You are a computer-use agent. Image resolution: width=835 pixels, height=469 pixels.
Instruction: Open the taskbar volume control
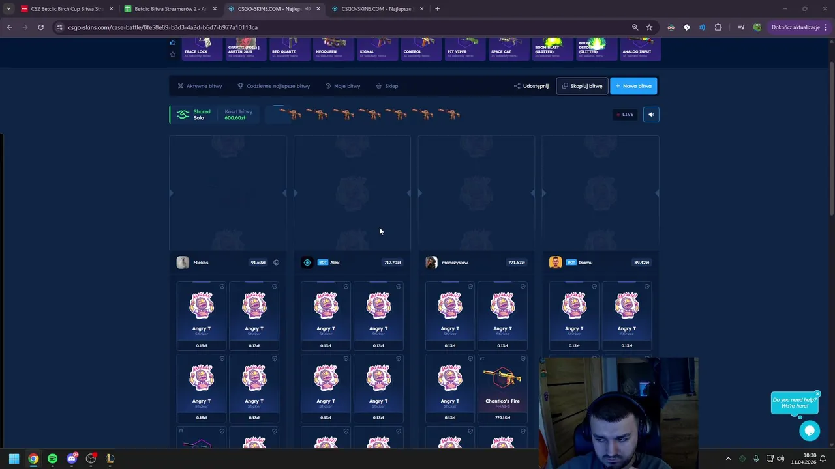[780, 459]
